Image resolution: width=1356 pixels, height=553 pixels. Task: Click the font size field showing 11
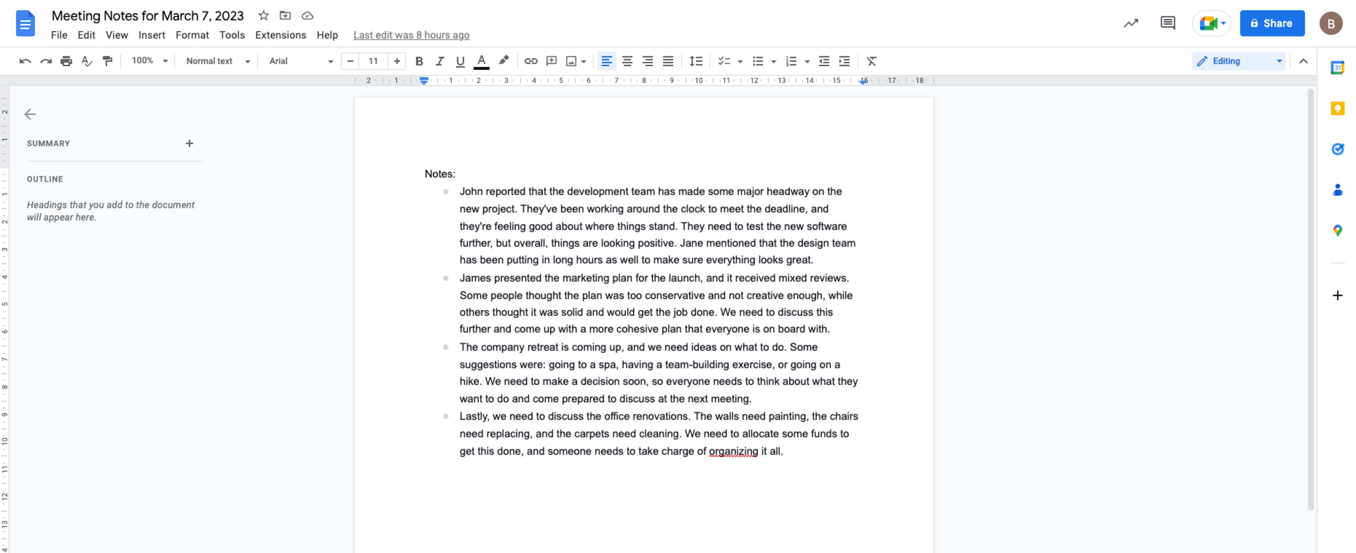click(373, 61)
